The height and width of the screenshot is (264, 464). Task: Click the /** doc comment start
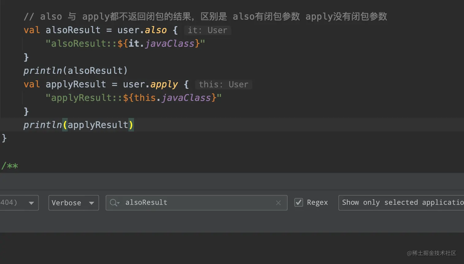click(x=10, y=166)
